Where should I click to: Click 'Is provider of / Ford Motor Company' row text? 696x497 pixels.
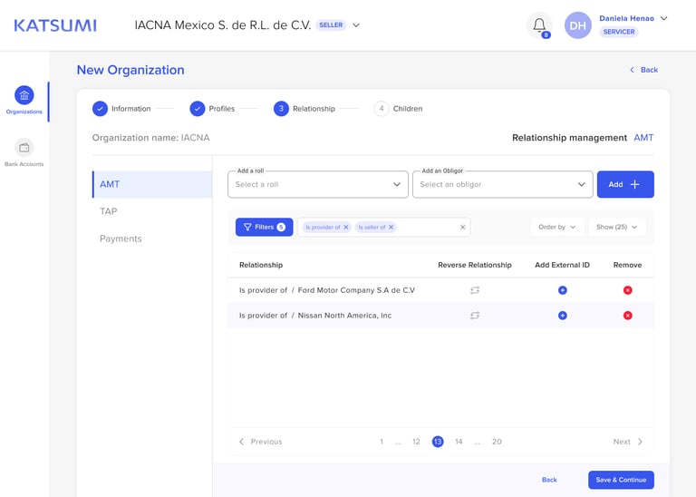[x=327, y=290]
